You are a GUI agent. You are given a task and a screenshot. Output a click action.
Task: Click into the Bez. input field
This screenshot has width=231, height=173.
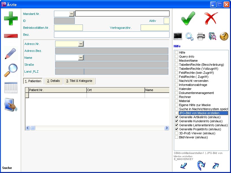[111, 35]
